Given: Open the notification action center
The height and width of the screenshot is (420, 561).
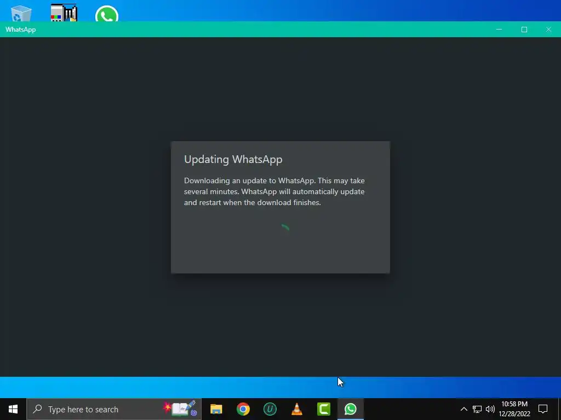Looking at the screenshot, I should tap(543, 409).
